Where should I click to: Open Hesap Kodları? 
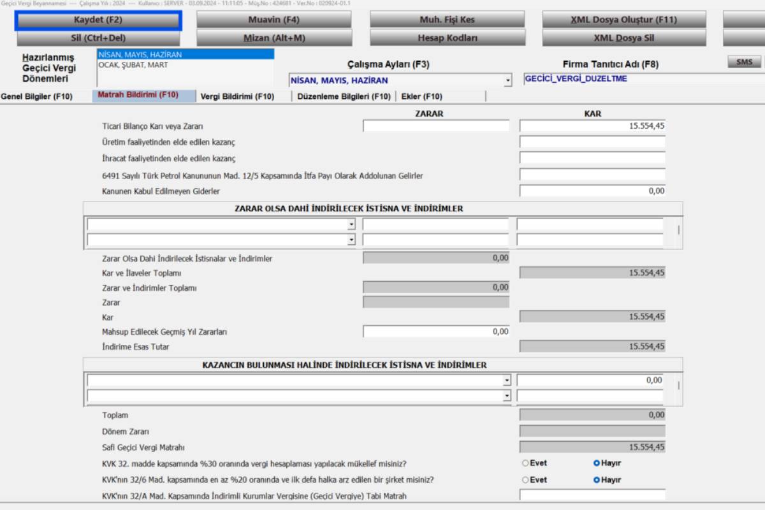(x=447, y=38)
